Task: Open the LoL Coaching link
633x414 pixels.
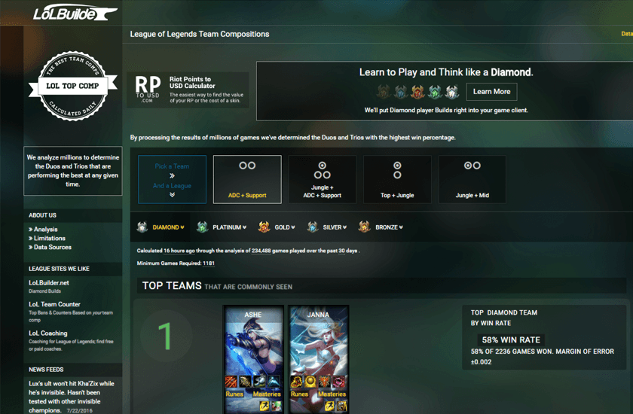Action: (48, 333)
